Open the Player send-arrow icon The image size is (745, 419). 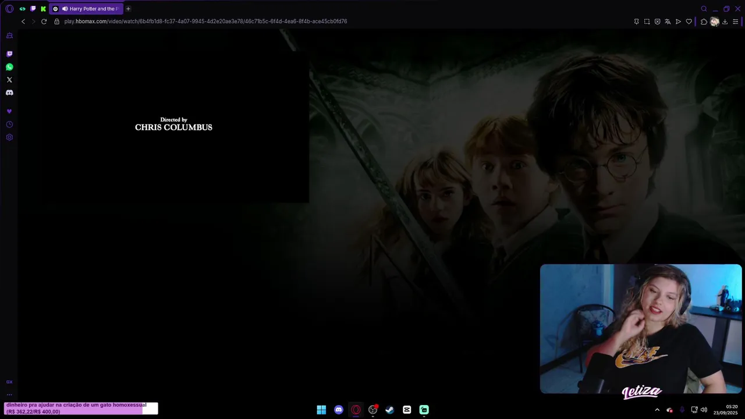678,22
